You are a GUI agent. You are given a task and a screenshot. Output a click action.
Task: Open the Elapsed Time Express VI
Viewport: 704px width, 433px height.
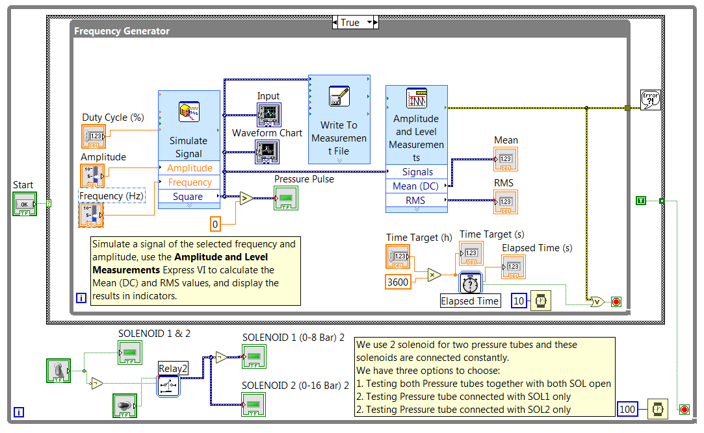coord(470,283)
